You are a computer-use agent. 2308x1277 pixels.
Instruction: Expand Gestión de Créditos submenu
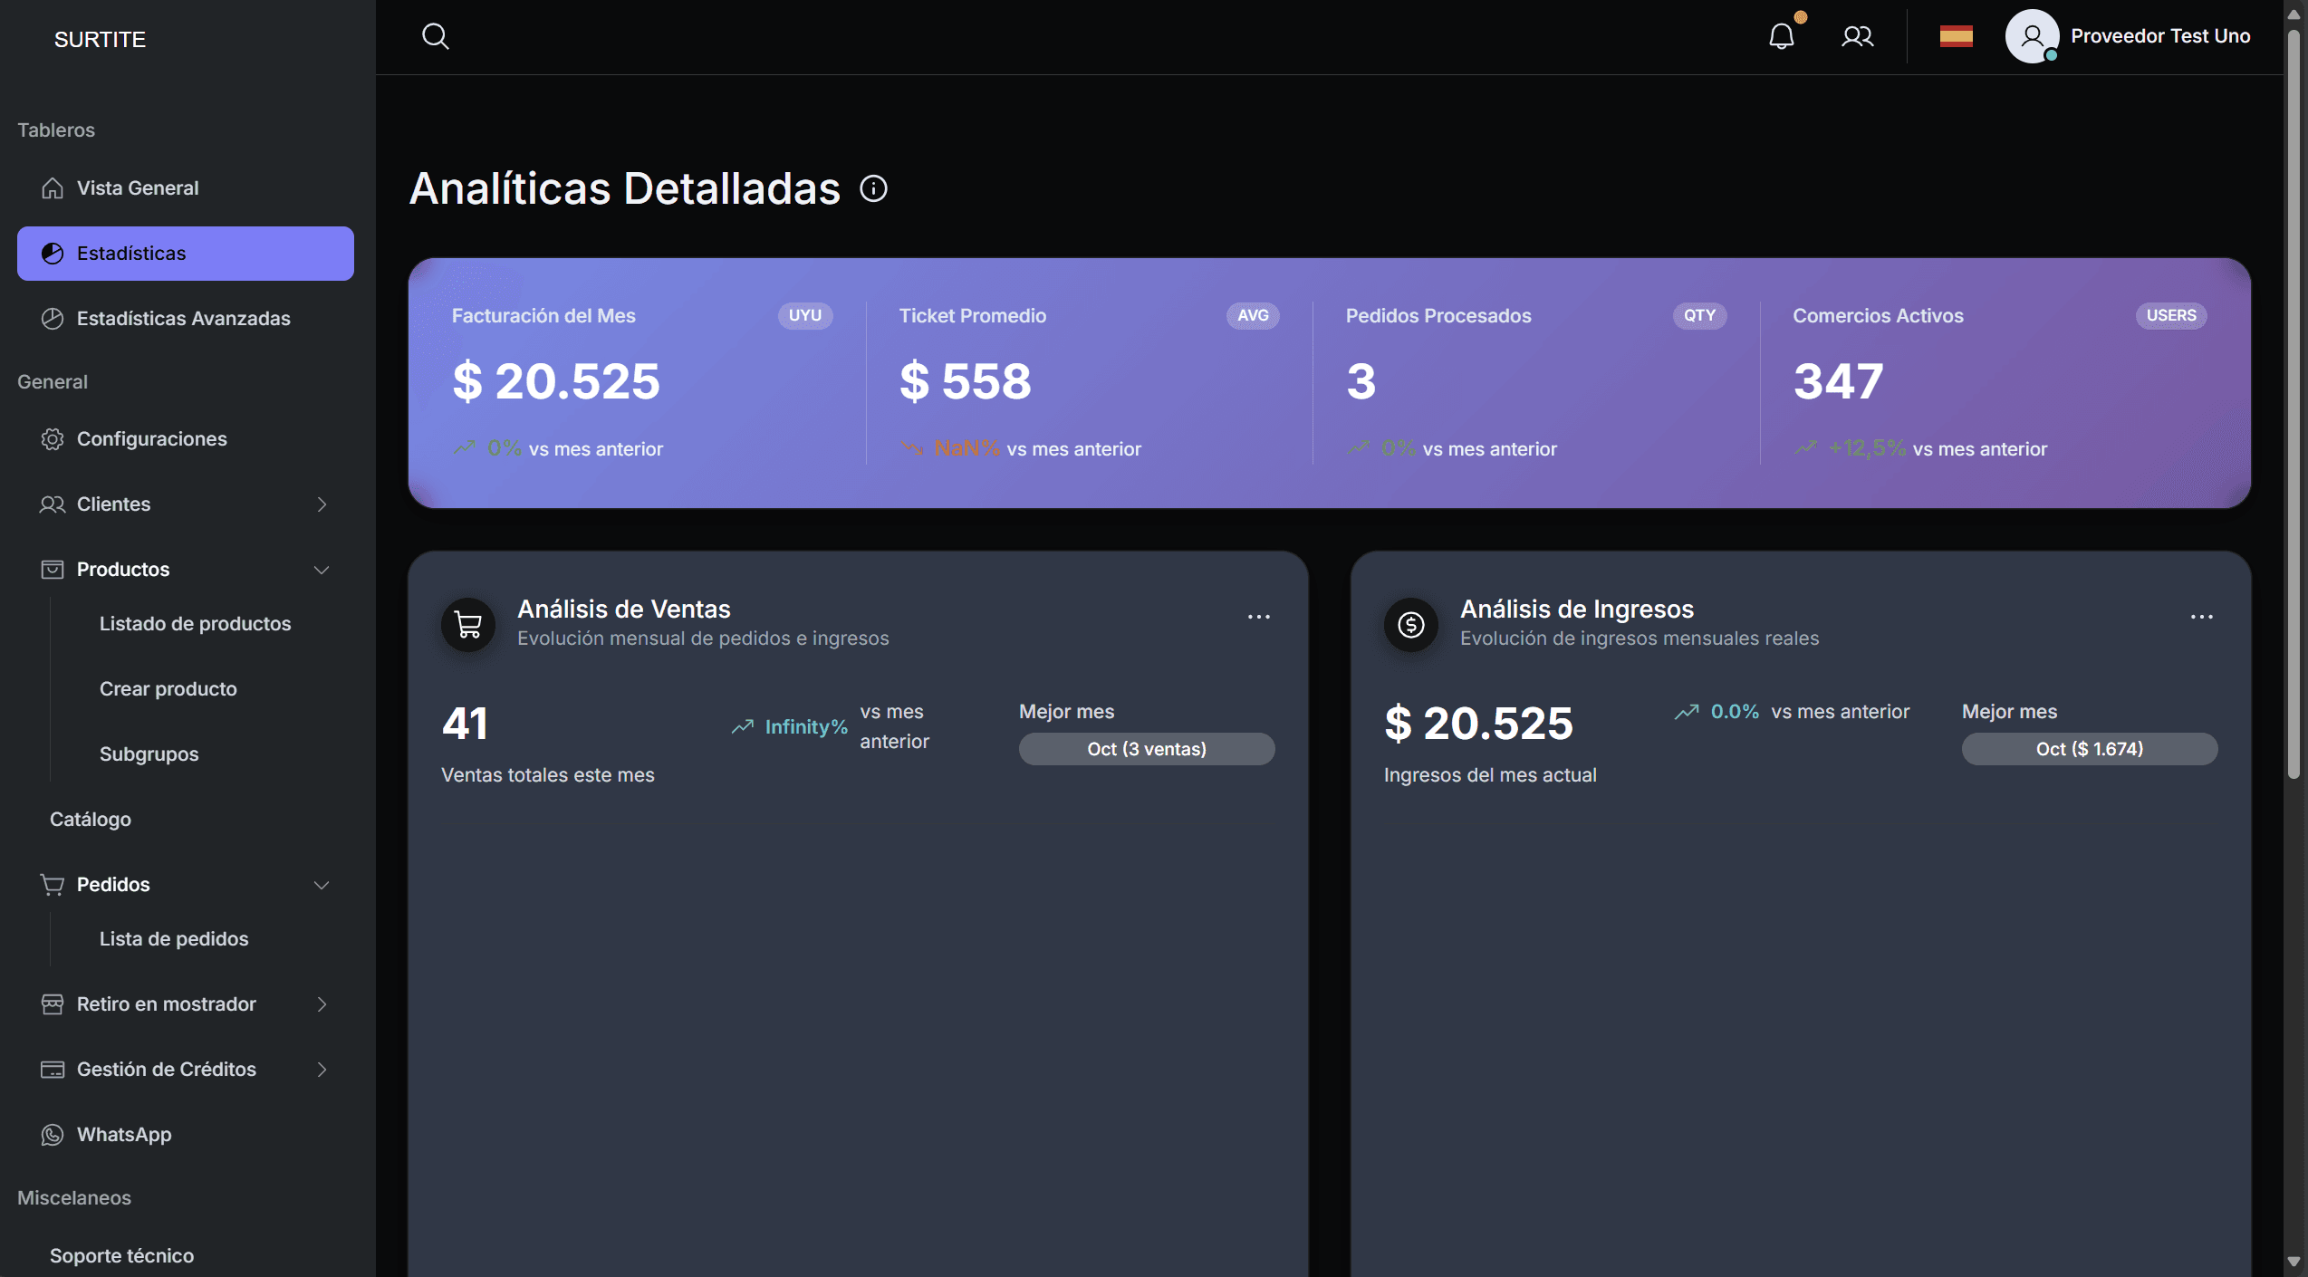(322, 1070)
